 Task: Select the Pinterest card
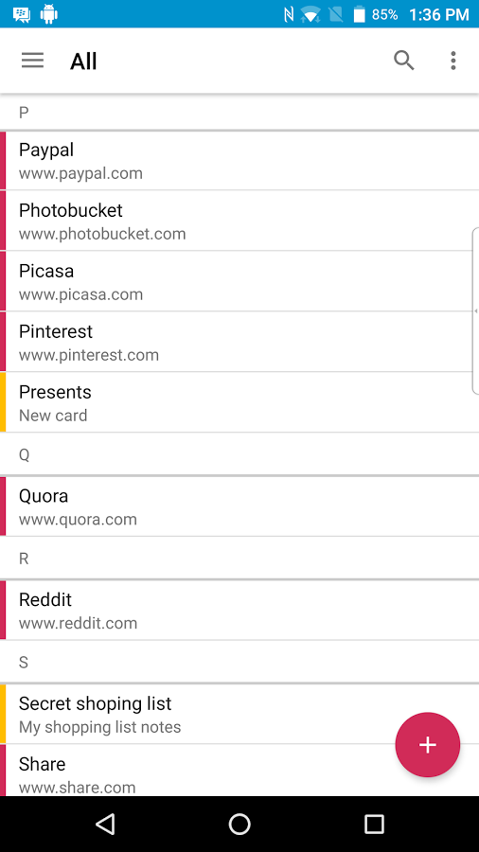click(x=239, y=343)
